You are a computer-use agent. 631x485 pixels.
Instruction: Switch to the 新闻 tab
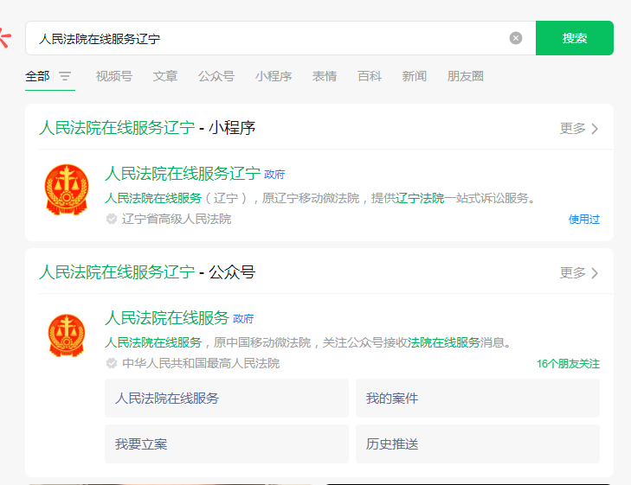point(414,76)
